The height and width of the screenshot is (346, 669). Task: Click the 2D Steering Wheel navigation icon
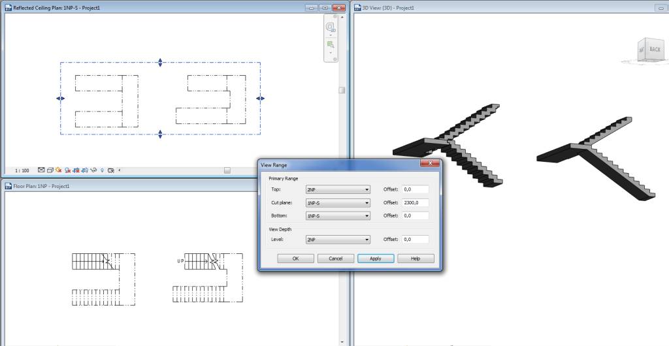click(x=331, y=27)
